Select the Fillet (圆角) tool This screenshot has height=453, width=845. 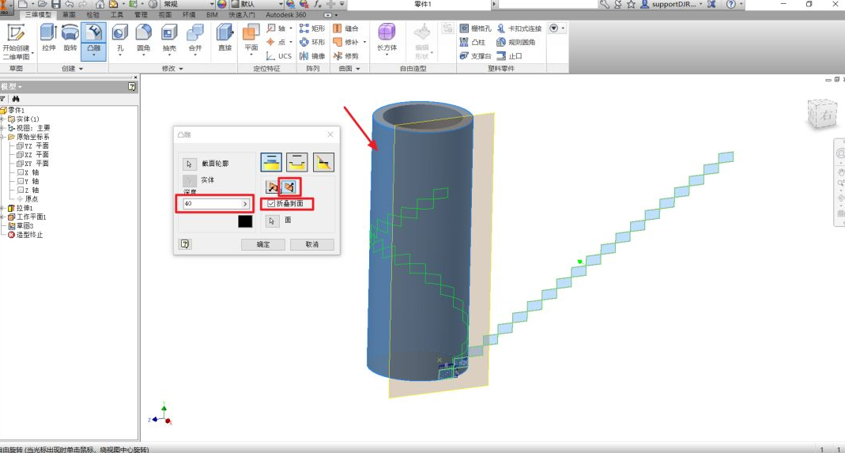pos(143,39)
